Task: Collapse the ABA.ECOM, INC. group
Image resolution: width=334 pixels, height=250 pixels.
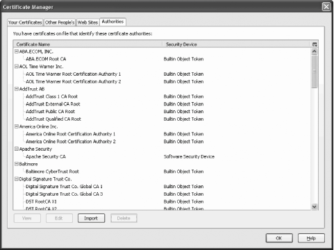Action: click(x=17, y=51)
